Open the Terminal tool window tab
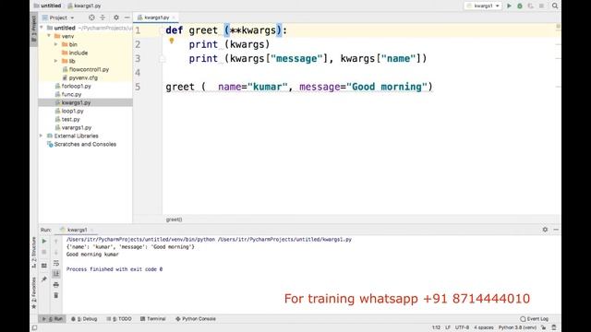The image size is (591, 332). (153, 319)
